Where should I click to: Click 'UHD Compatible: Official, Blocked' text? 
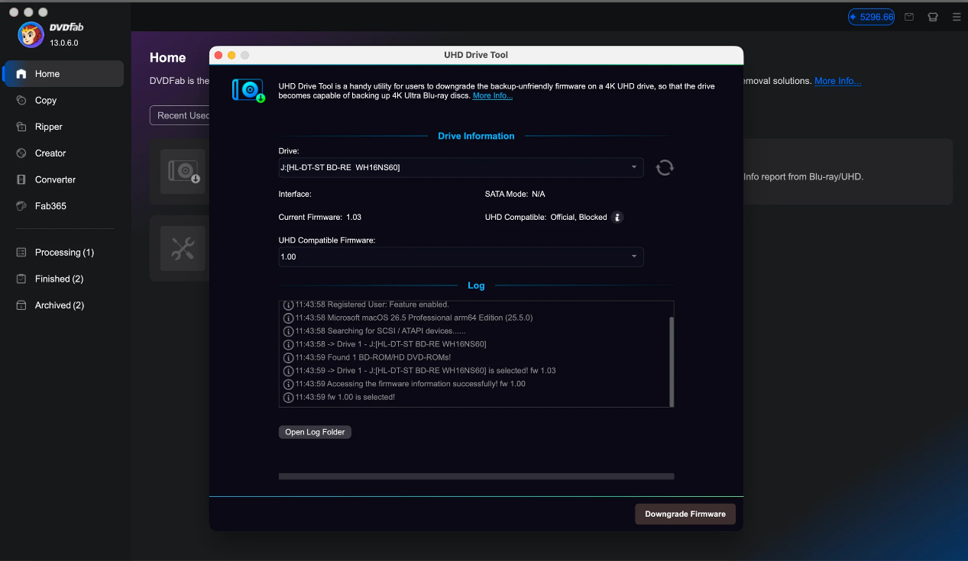tap(546, 218)
